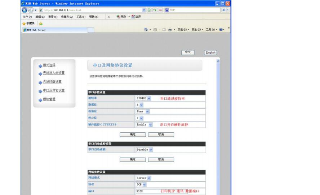The image size is (320, 195).
Task: Open the 查看(V) menu
Action: [53, 17]
